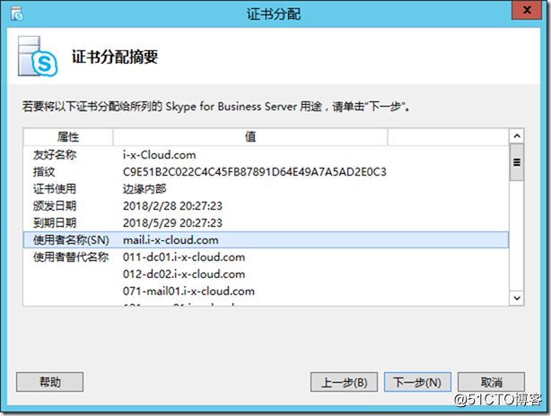Click the 属性 column header
The height and width of the screenshot is (416, 551).
pos(68,137)
